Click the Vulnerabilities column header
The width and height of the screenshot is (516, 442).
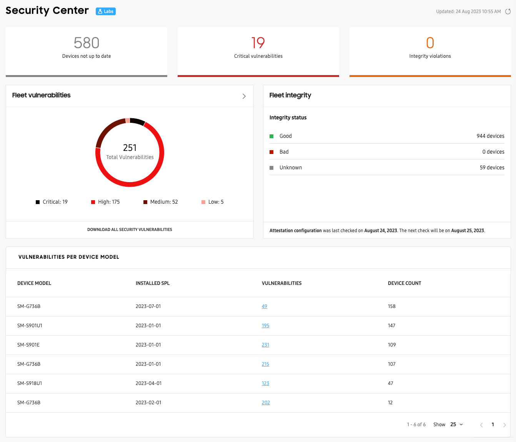click(281, 283)
